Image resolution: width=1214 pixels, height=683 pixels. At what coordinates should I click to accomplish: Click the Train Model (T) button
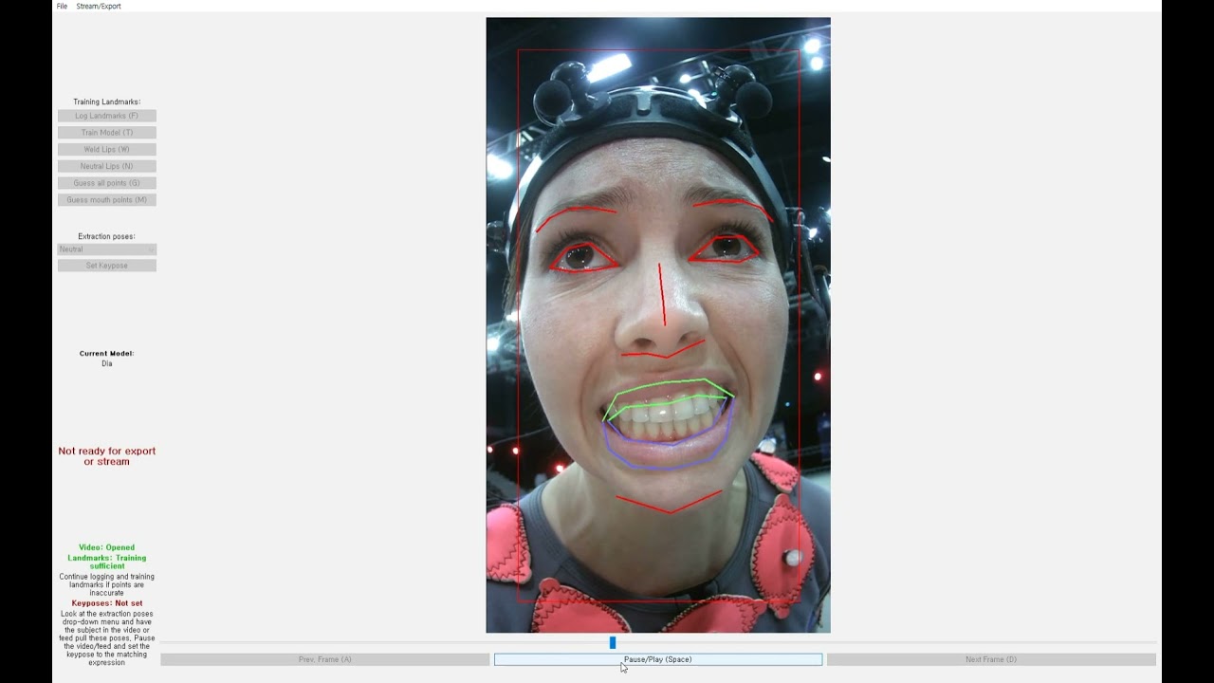tap(107, 133)
